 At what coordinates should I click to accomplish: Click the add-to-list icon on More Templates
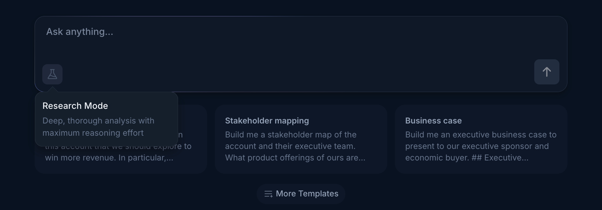click(268, 194)
